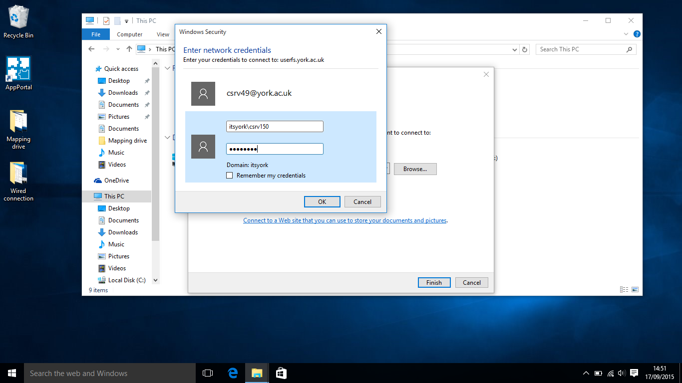
Task: Open File Explorer on the taskbar
Action: 257,373
